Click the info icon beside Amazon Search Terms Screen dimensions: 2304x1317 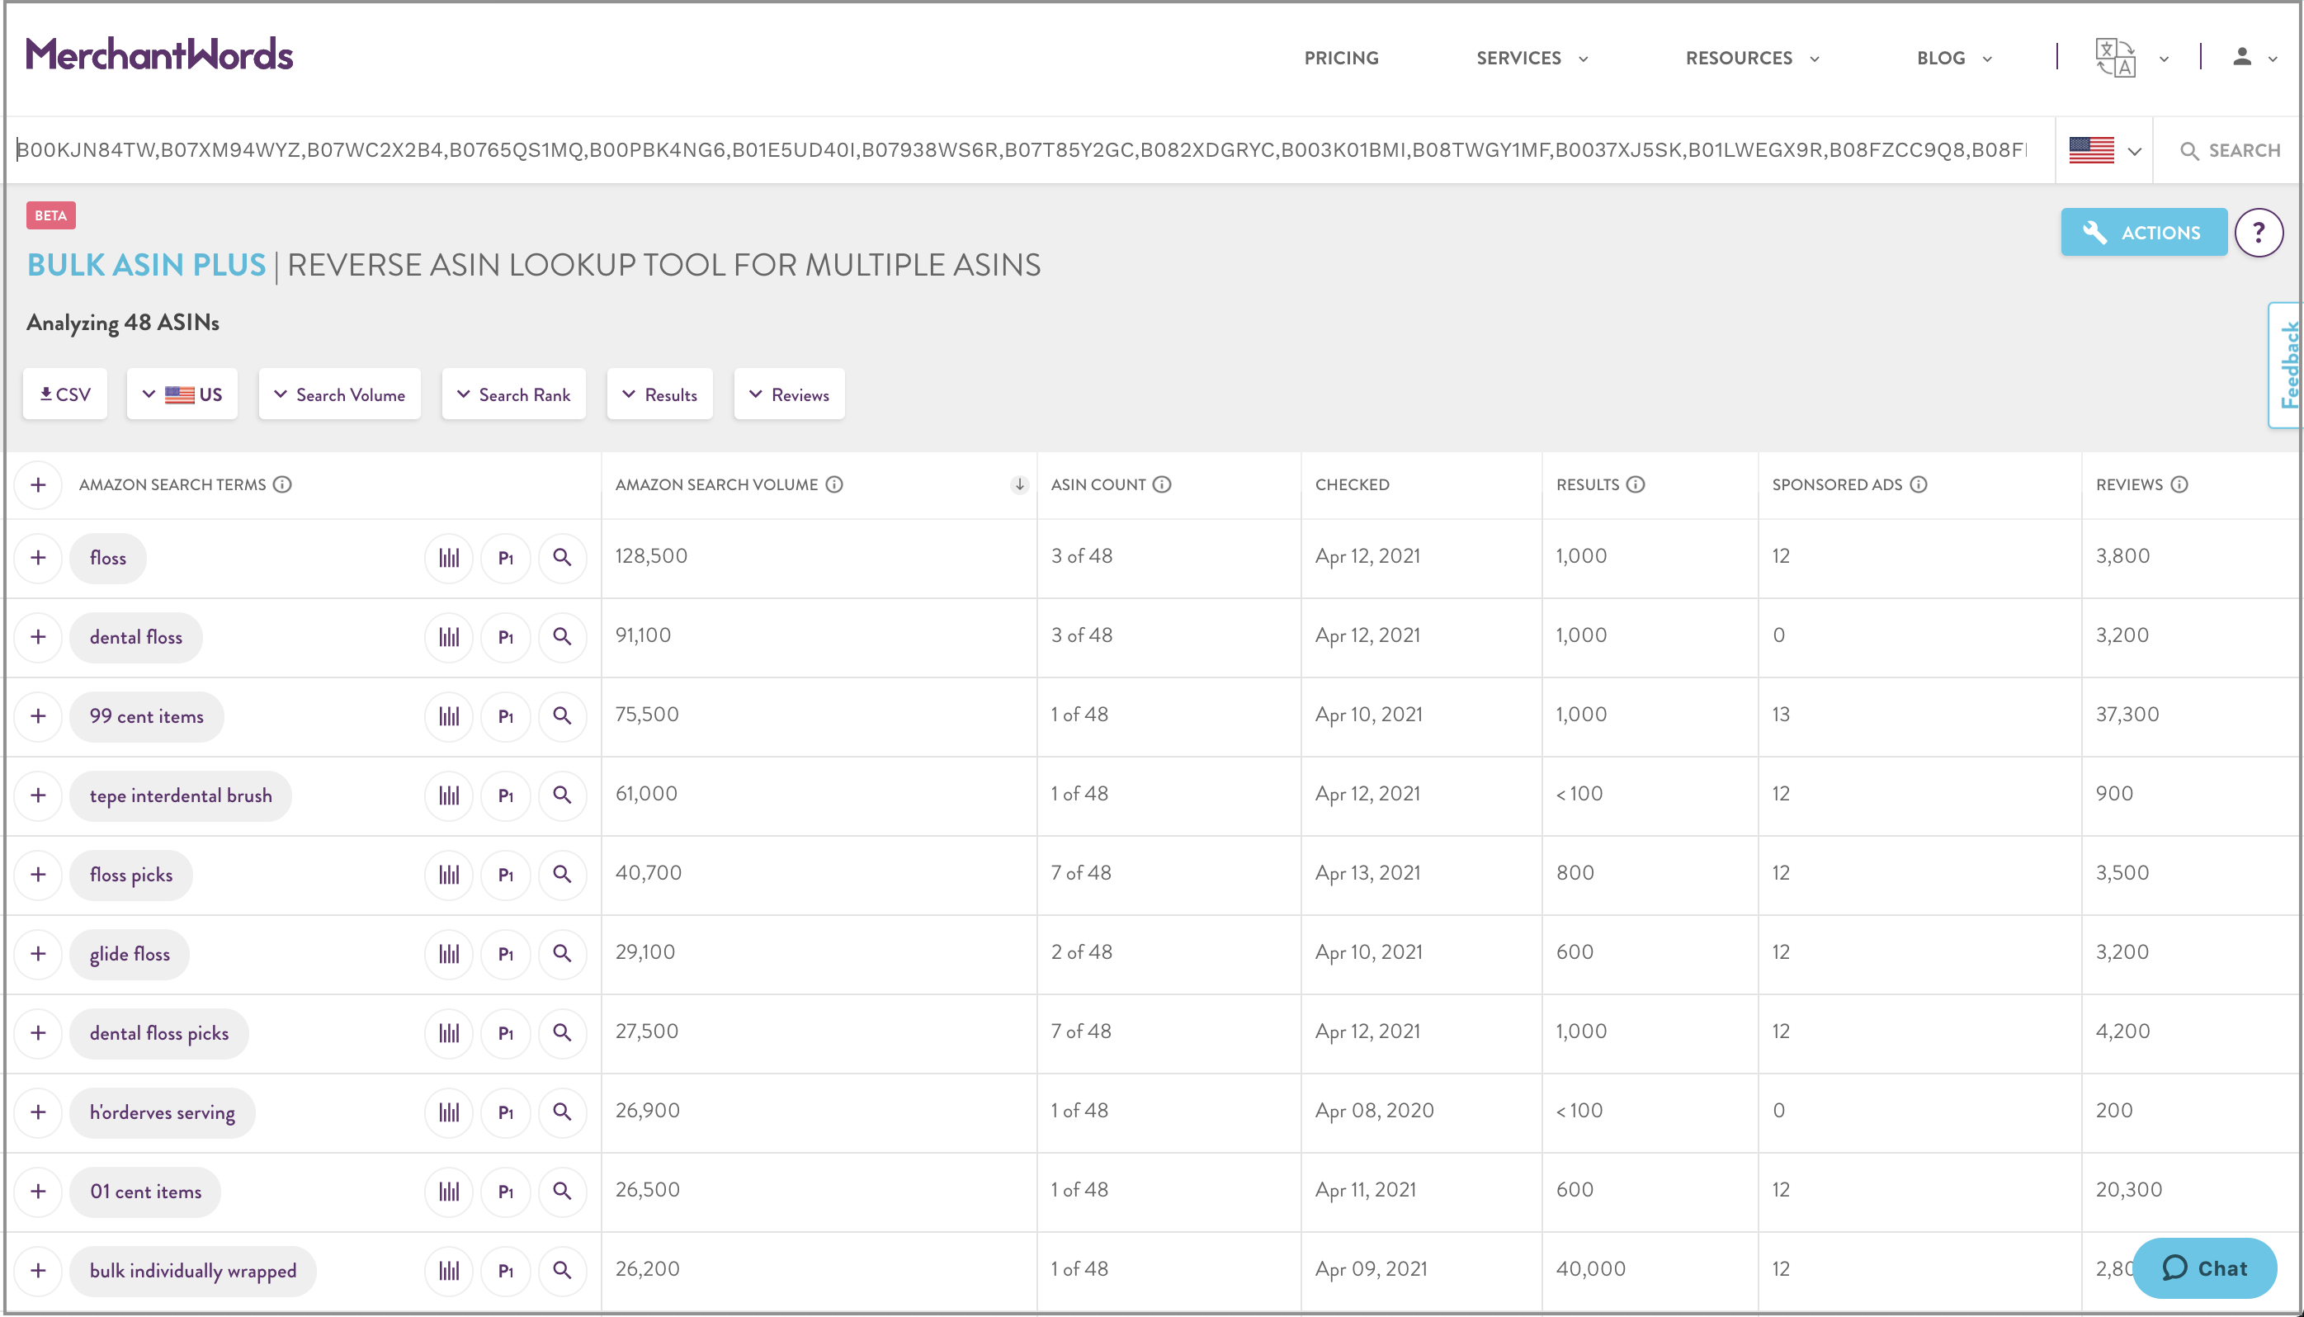click(x=282, y=485)
